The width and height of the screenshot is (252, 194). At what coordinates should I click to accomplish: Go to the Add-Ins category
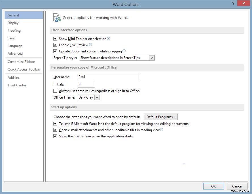24,78
